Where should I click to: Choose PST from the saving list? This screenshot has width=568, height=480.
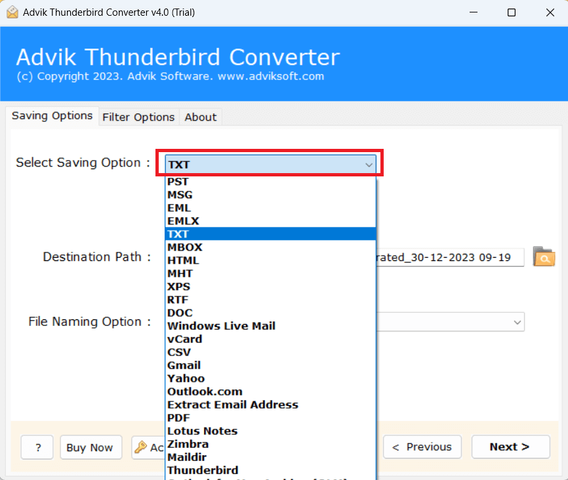coord(271,182)
